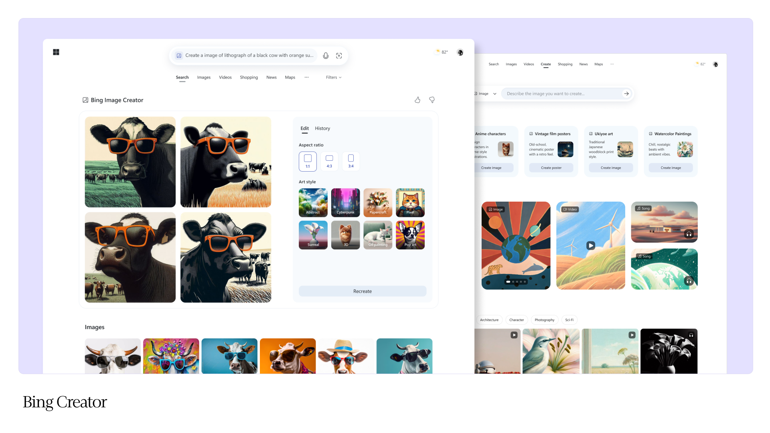This screenshot has height=433, width=770.
Task: Open the News tab in the front window
Action: (x=272, y=77)
